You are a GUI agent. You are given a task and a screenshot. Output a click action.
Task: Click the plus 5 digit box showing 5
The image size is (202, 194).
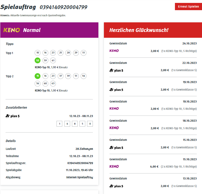pyautogui.click(x=82, y=124)
